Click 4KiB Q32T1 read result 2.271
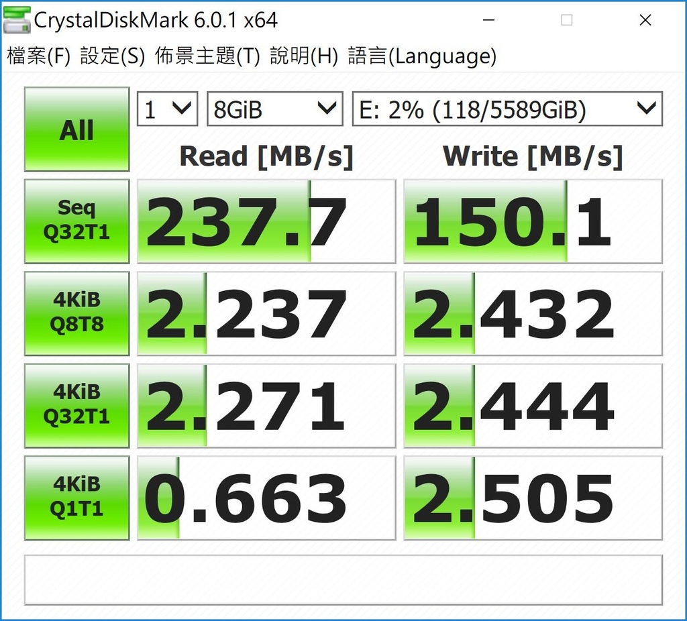Viewport: 687px width, 621px height. pyautogui.click(x=266, y=406)
